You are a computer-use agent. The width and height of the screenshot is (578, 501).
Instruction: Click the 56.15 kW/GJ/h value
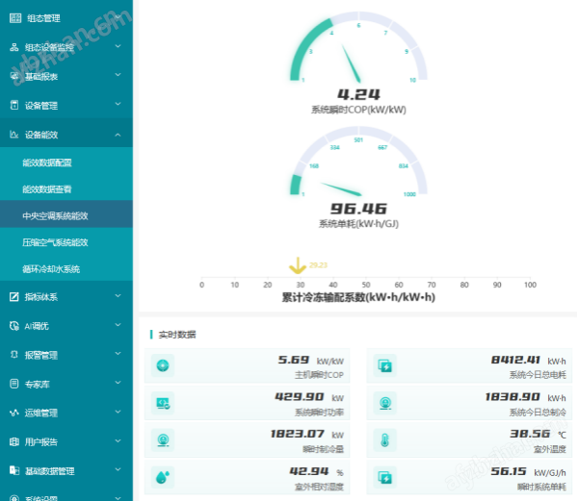(x=509, y=471)
